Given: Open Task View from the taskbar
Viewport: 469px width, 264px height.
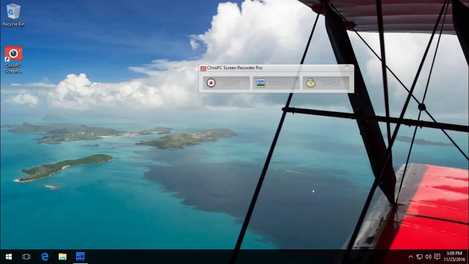Looking at the screenshot, I should [x=26, y=257].
